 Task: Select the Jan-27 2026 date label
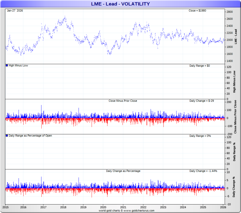(x=15, y=11)
